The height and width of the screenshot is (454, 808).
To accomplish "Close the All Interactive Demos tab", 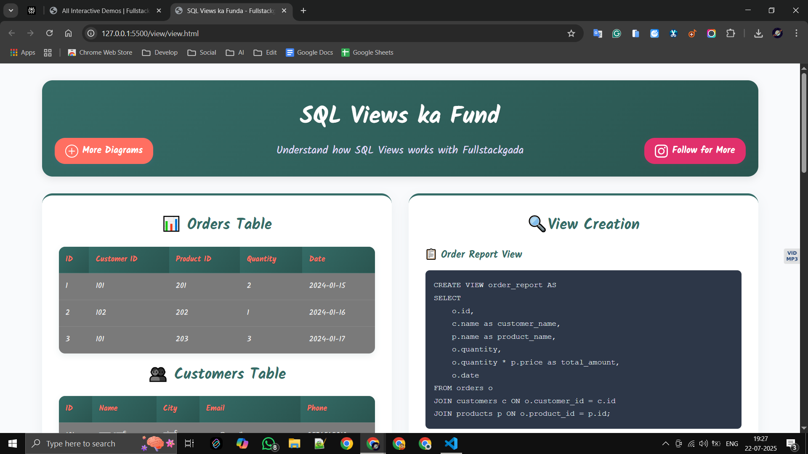I will (159, 11).
